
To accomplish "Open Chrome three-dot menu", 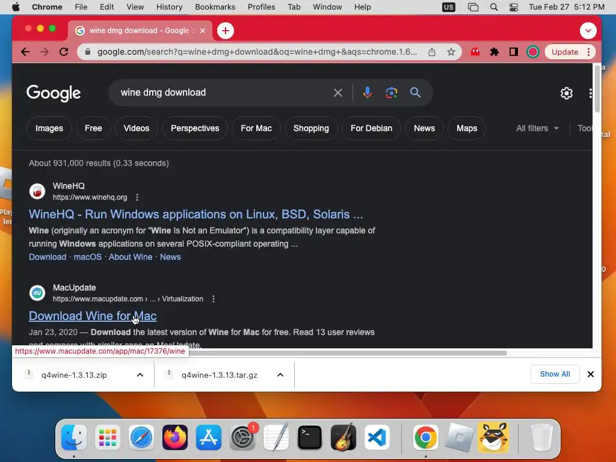I will pos(588,52).
